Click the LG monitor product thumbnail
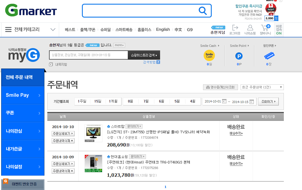The image size is (302, 190). 93,133
